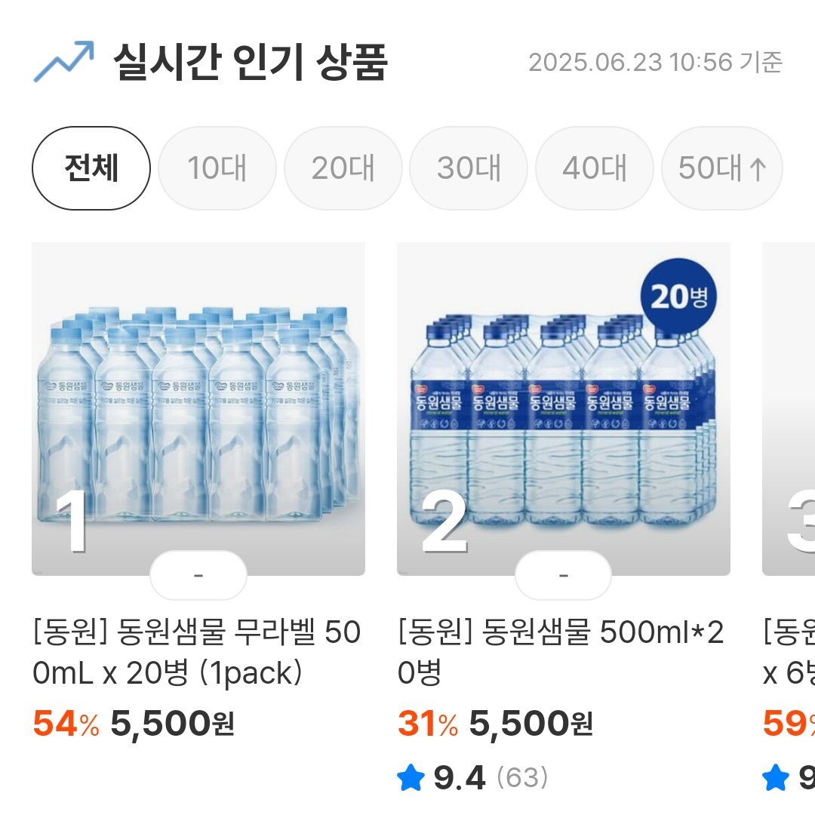Click the 31% 5,500원 price
This screenshot has height=815, width=815.
coord(495,724)
